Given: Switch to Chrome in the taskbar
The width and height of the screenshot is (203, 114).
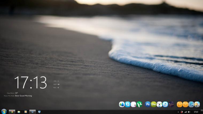Looking at the screenshot, I should pos(12,112).
